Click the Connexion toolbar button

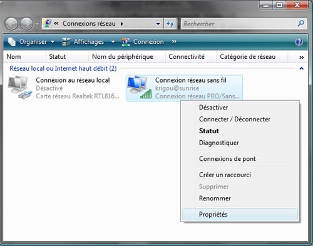[x=143, y=42]
